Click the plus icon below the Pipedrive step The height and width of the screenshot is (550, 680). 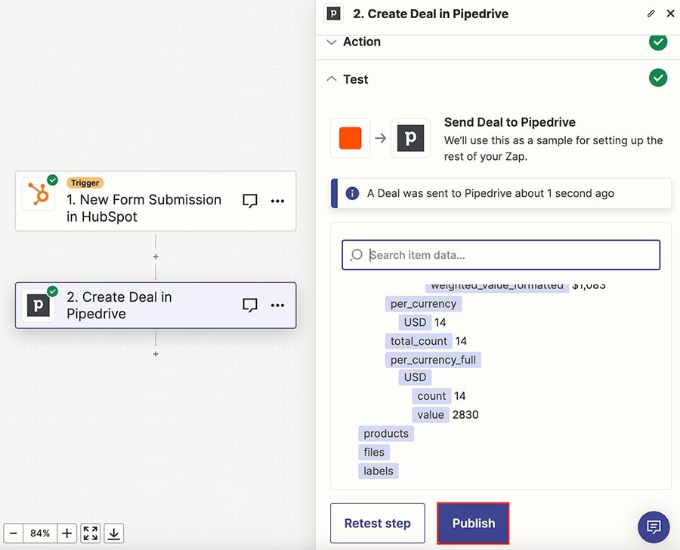tap(156, 353)
